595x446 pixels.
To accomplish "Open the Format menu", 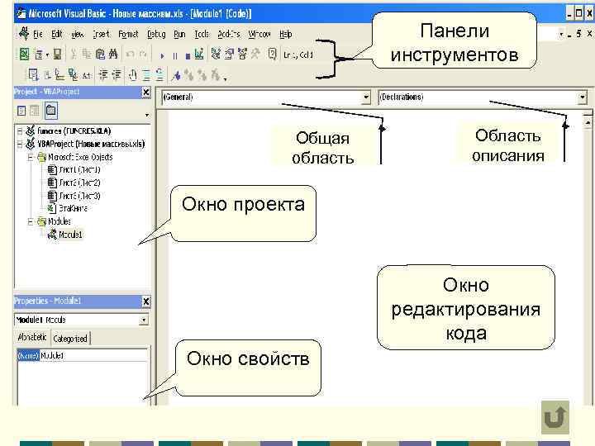I will pyautogui.click(x=128, y=34).
